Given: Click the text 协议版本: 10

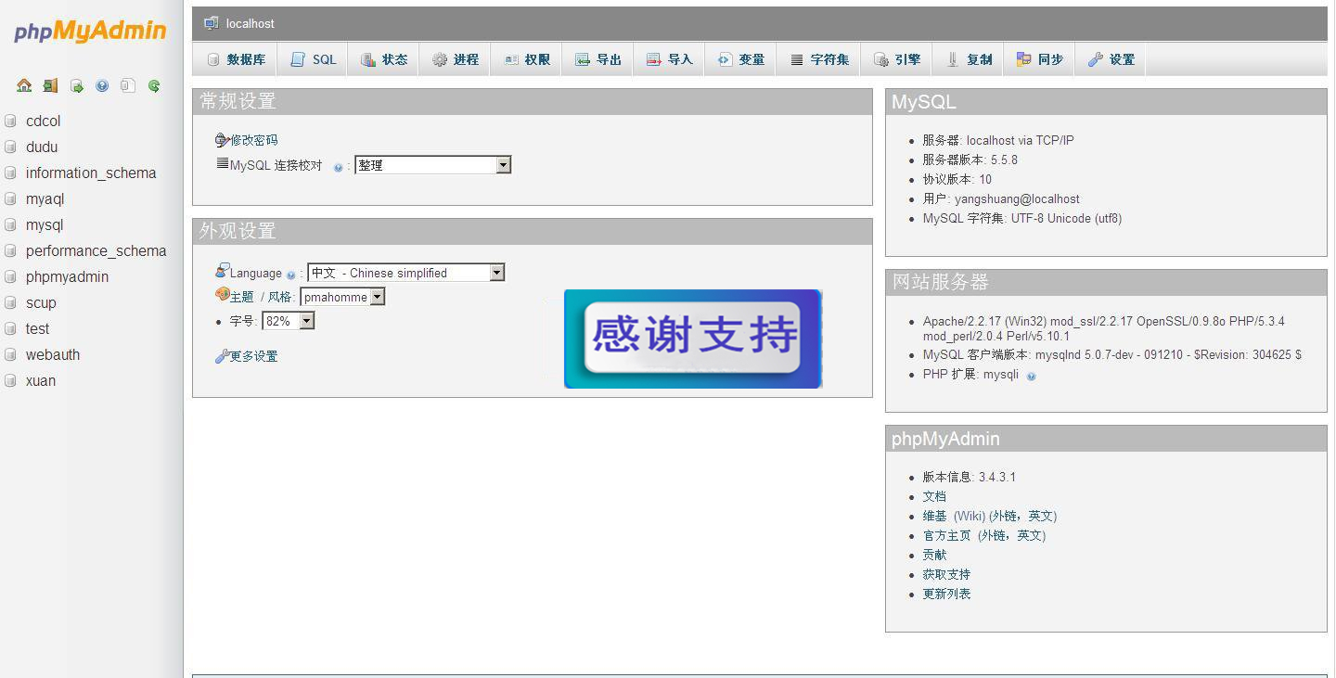Looking at the screenshot, I should pyautogui.click(x=957, y=179).
